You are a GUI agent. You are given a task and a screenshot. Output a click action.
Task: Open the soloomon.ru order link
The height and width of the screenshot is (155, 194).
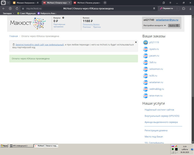tap(156, 69)
